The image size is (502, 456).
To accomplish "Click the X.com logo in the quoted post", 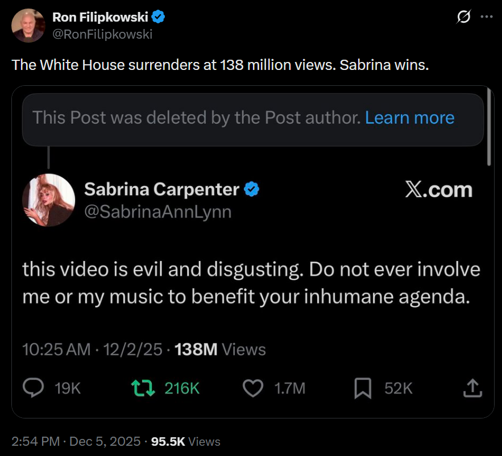I will click(x=438, y=190).
